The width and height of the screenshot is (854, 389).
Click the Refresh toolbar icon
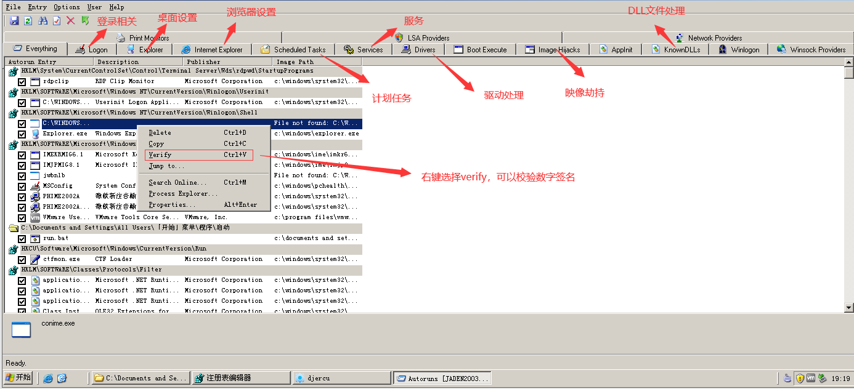pyautogui.click(x=28, y=21)
